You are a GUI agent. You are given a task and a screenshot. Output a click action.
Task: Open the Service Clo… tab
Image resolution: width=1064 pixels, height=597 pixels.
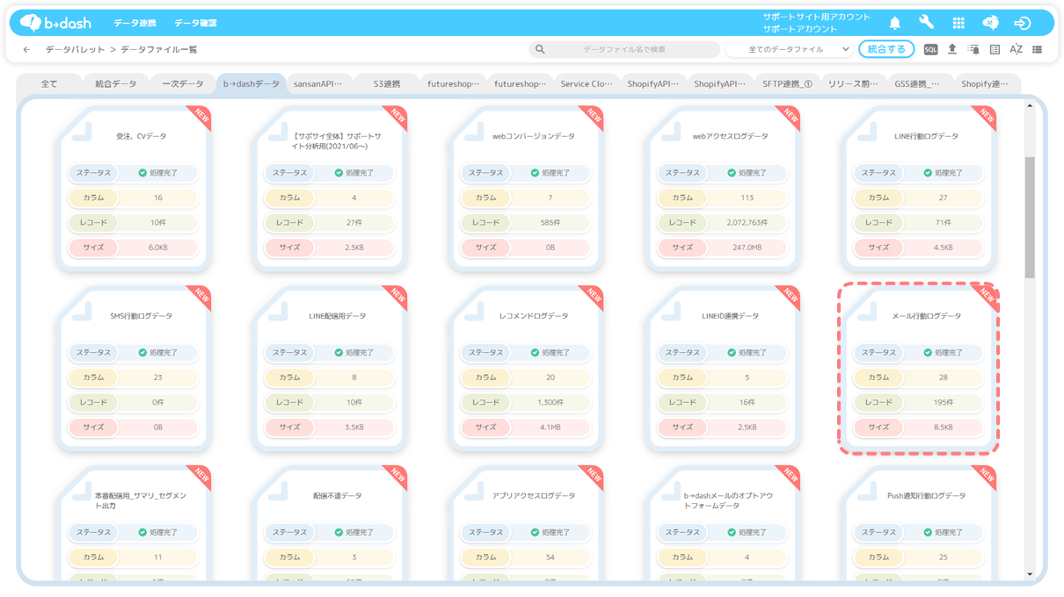587,84
